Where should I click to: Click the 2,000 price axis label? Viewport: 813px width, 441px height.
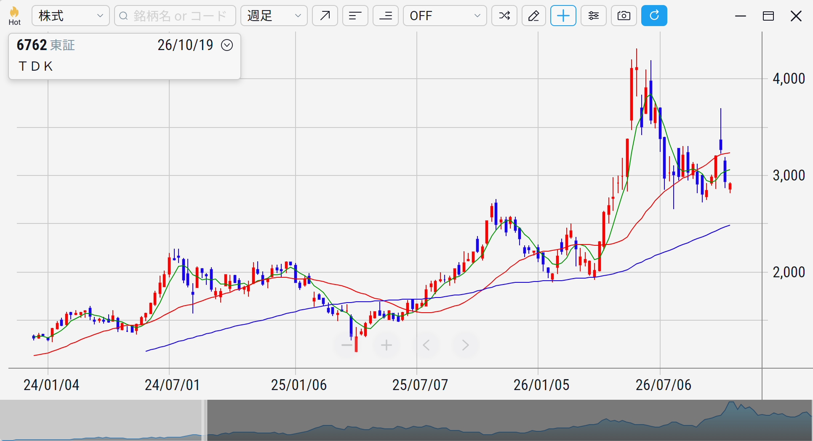789,272
